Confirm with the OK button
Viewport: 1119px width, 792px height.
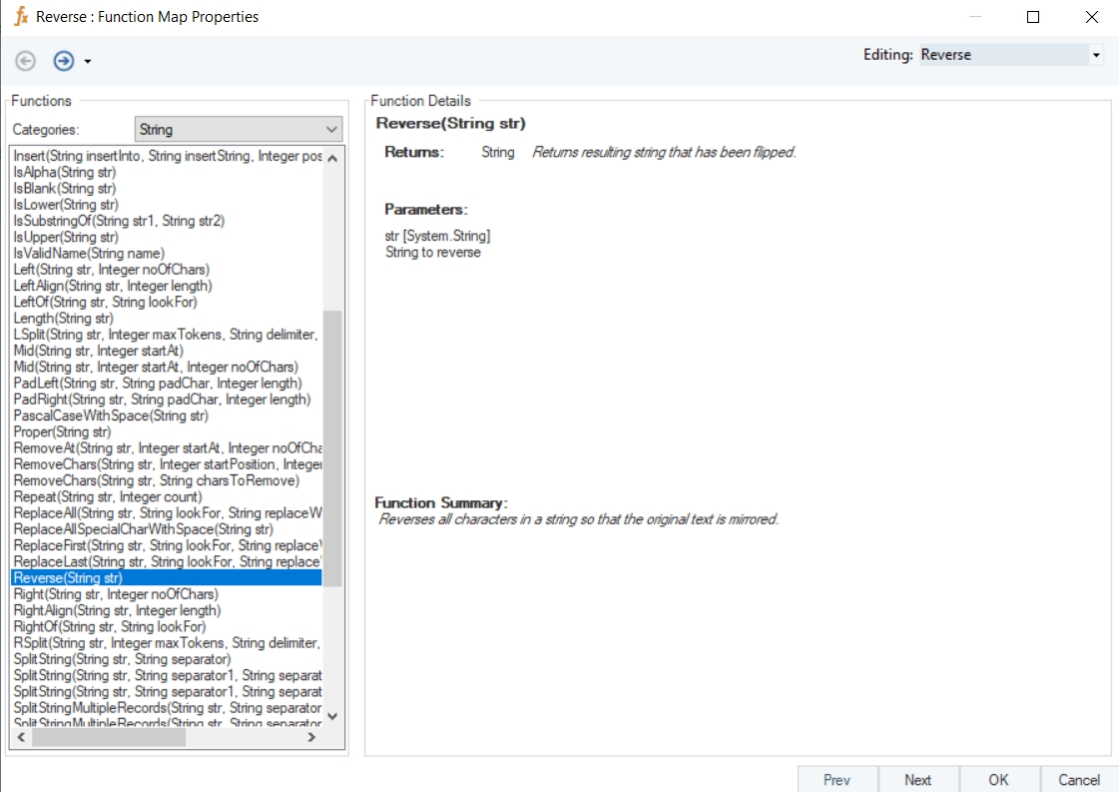tap(998, 780)
